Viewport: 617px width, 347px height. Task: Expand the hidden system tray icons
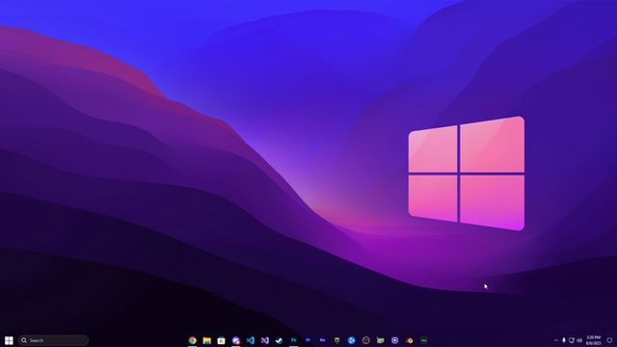tap(556, 340)
